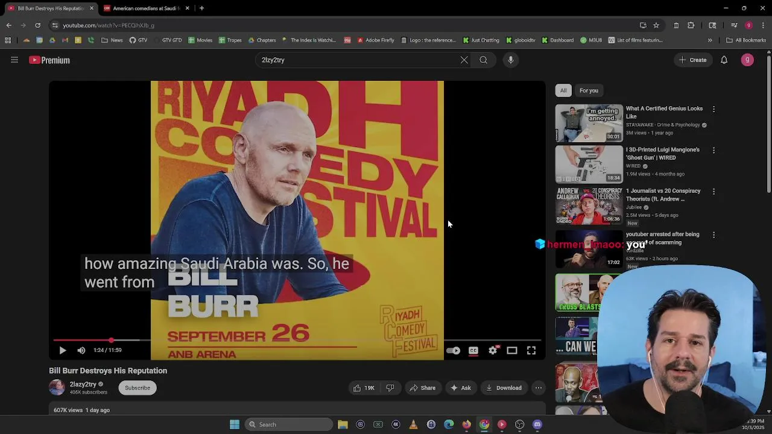Clear the search box text
This screenshot has width=772, height=434.
(x=464, y=60)
